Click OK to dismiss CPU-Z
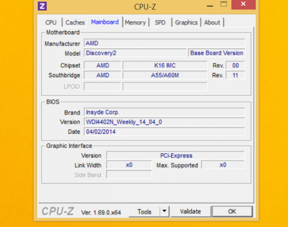This screenshot has height=227, width=288. (232, 211)
